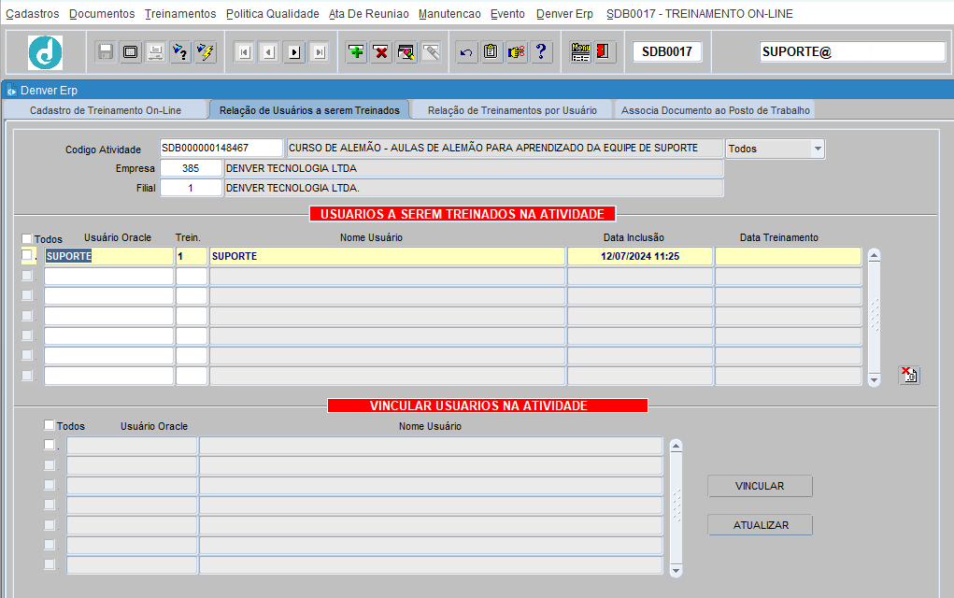Open the Manutencao menu
The height and width of the screenshot is (598, 954).
pyautogui.click(x=449, y=13)
